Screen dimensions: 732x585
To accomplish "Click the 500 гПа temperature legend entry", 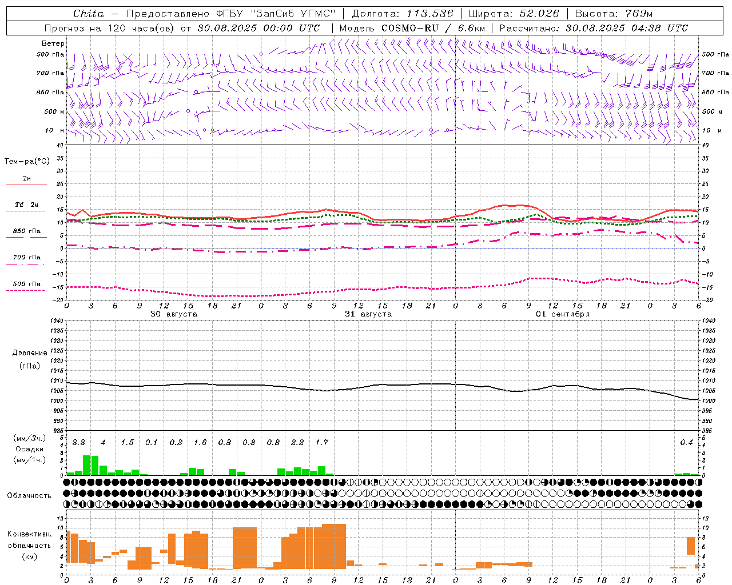I will (27, 284).
